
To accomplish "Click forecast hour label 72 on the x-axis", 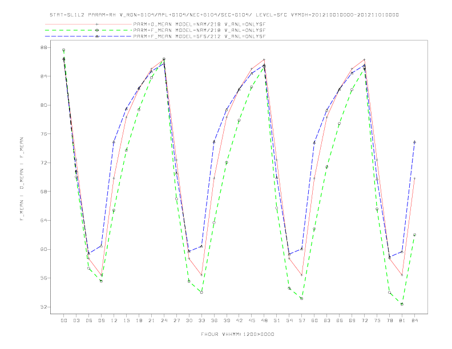I will pos(365,320).
